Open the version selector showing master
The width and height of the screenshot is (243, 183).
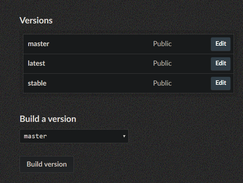74,136
